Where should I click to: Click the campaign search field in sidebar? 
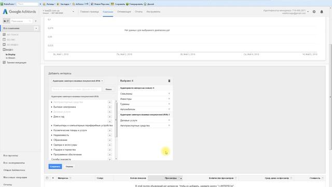[21, 21]
